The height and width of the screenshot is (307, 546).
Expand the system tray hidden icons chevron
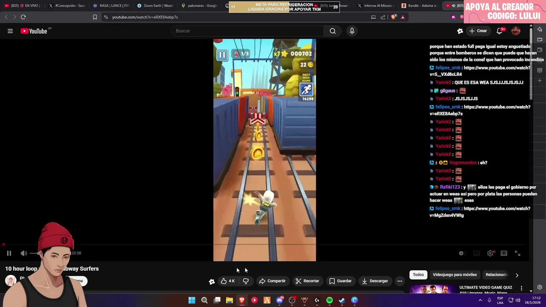pos(480,300)
